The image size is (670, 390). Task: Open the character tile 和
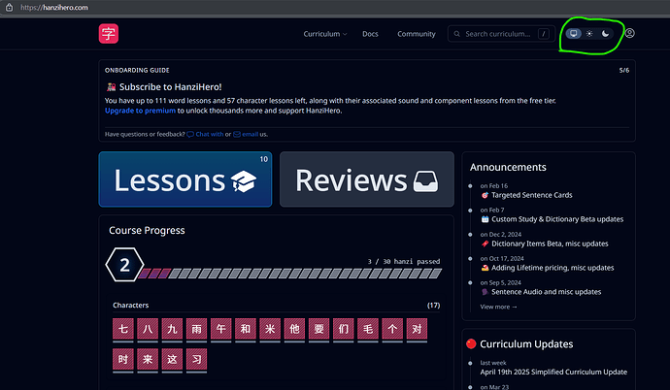[246, 329]
